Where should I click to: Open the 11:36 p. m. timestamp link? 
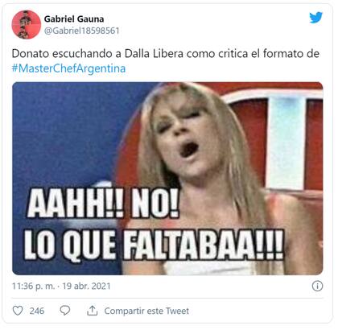click(x=33, y=286)
